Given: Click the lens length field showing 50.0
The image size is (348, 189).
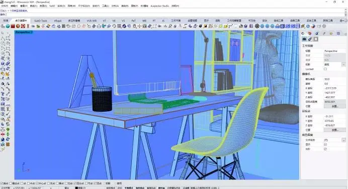Looking at the screenshot, I should pos(335,79).
